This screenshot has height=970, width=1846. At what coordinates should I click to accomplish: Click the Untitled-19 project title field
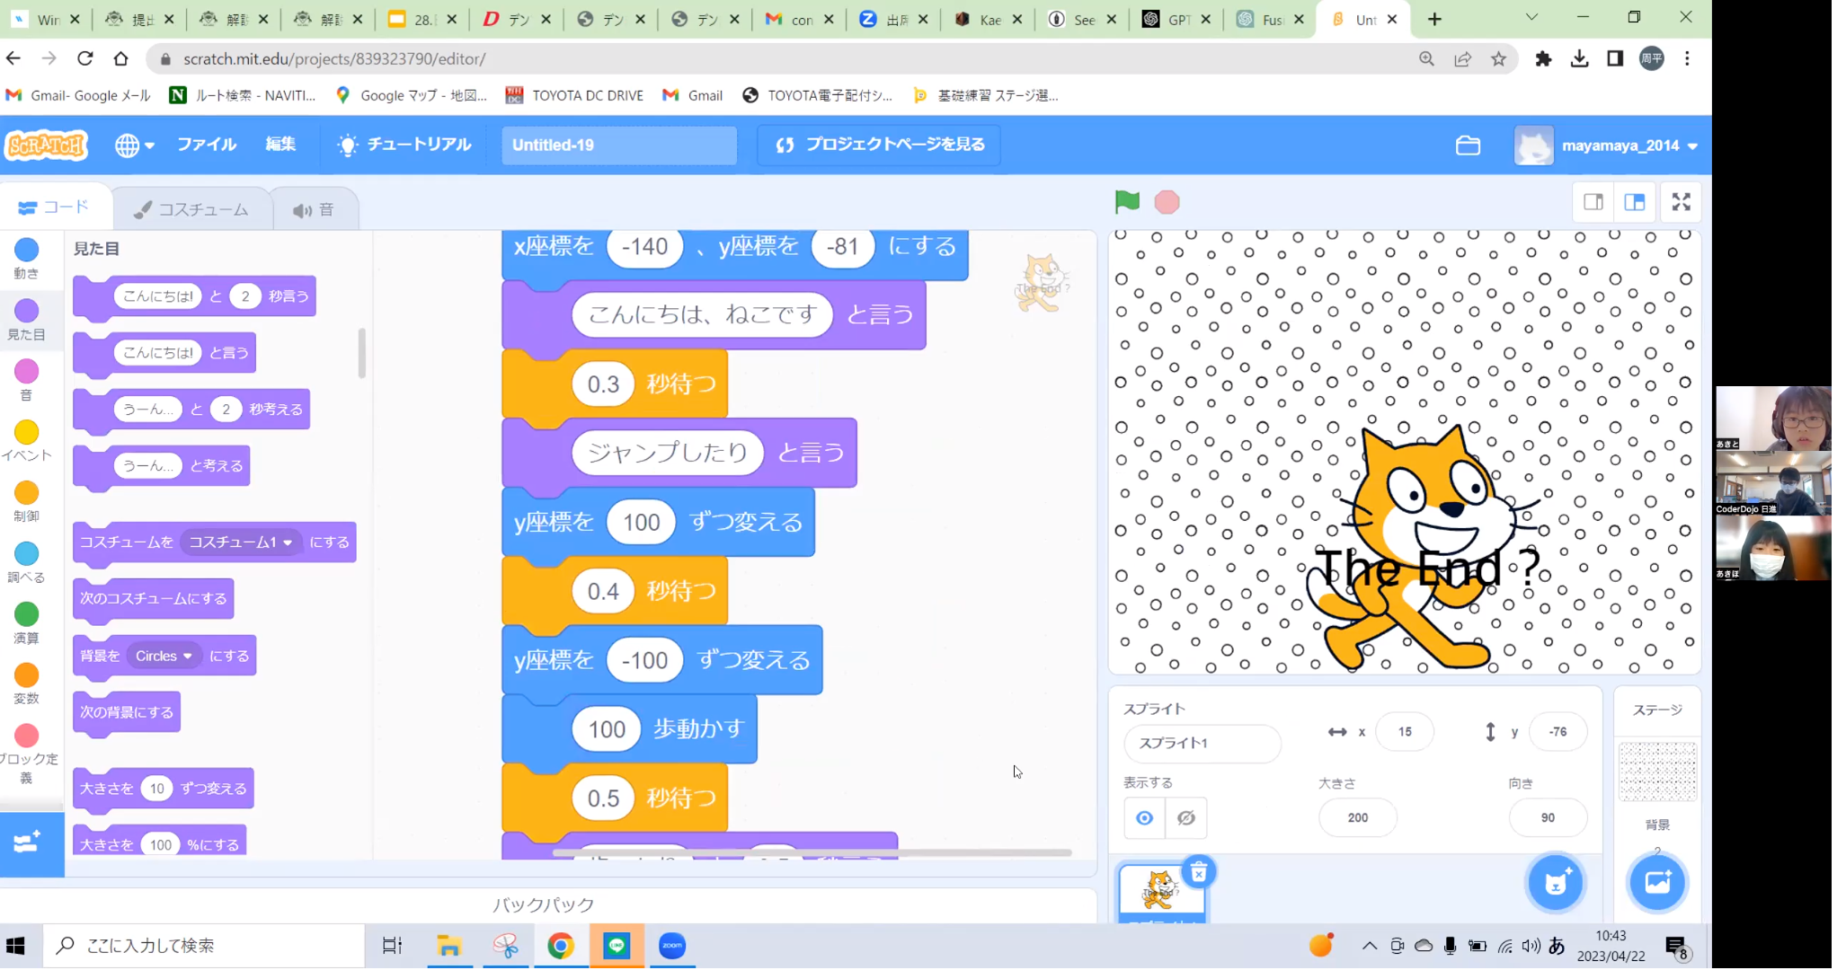[618, 145]
